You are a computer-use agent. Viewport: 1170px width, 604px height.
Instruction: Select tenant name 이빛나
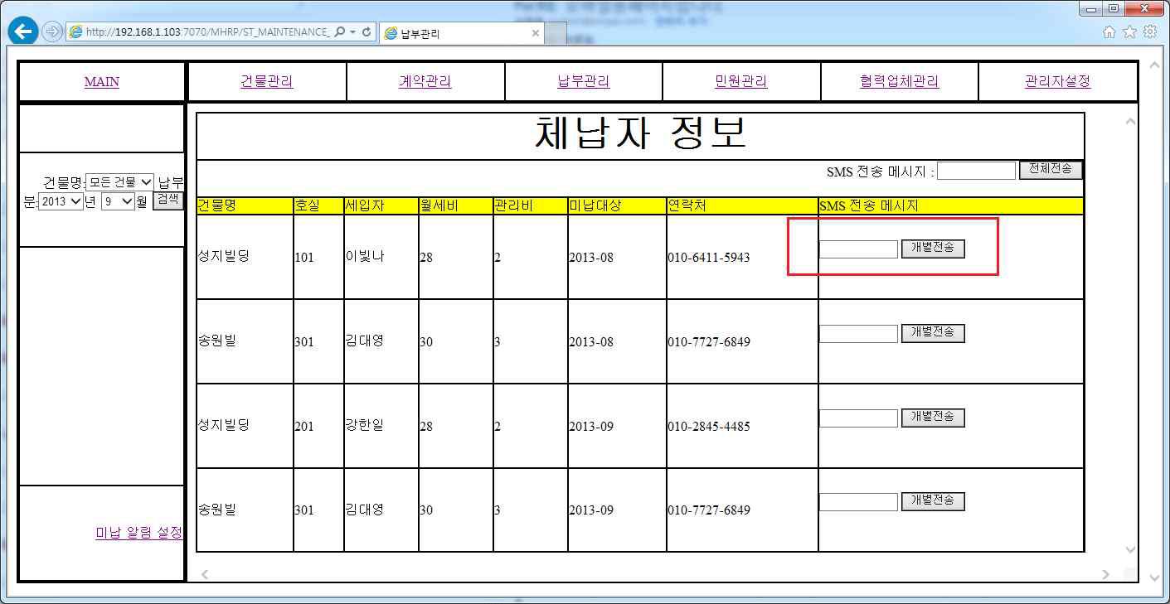[x=365, y=257]
